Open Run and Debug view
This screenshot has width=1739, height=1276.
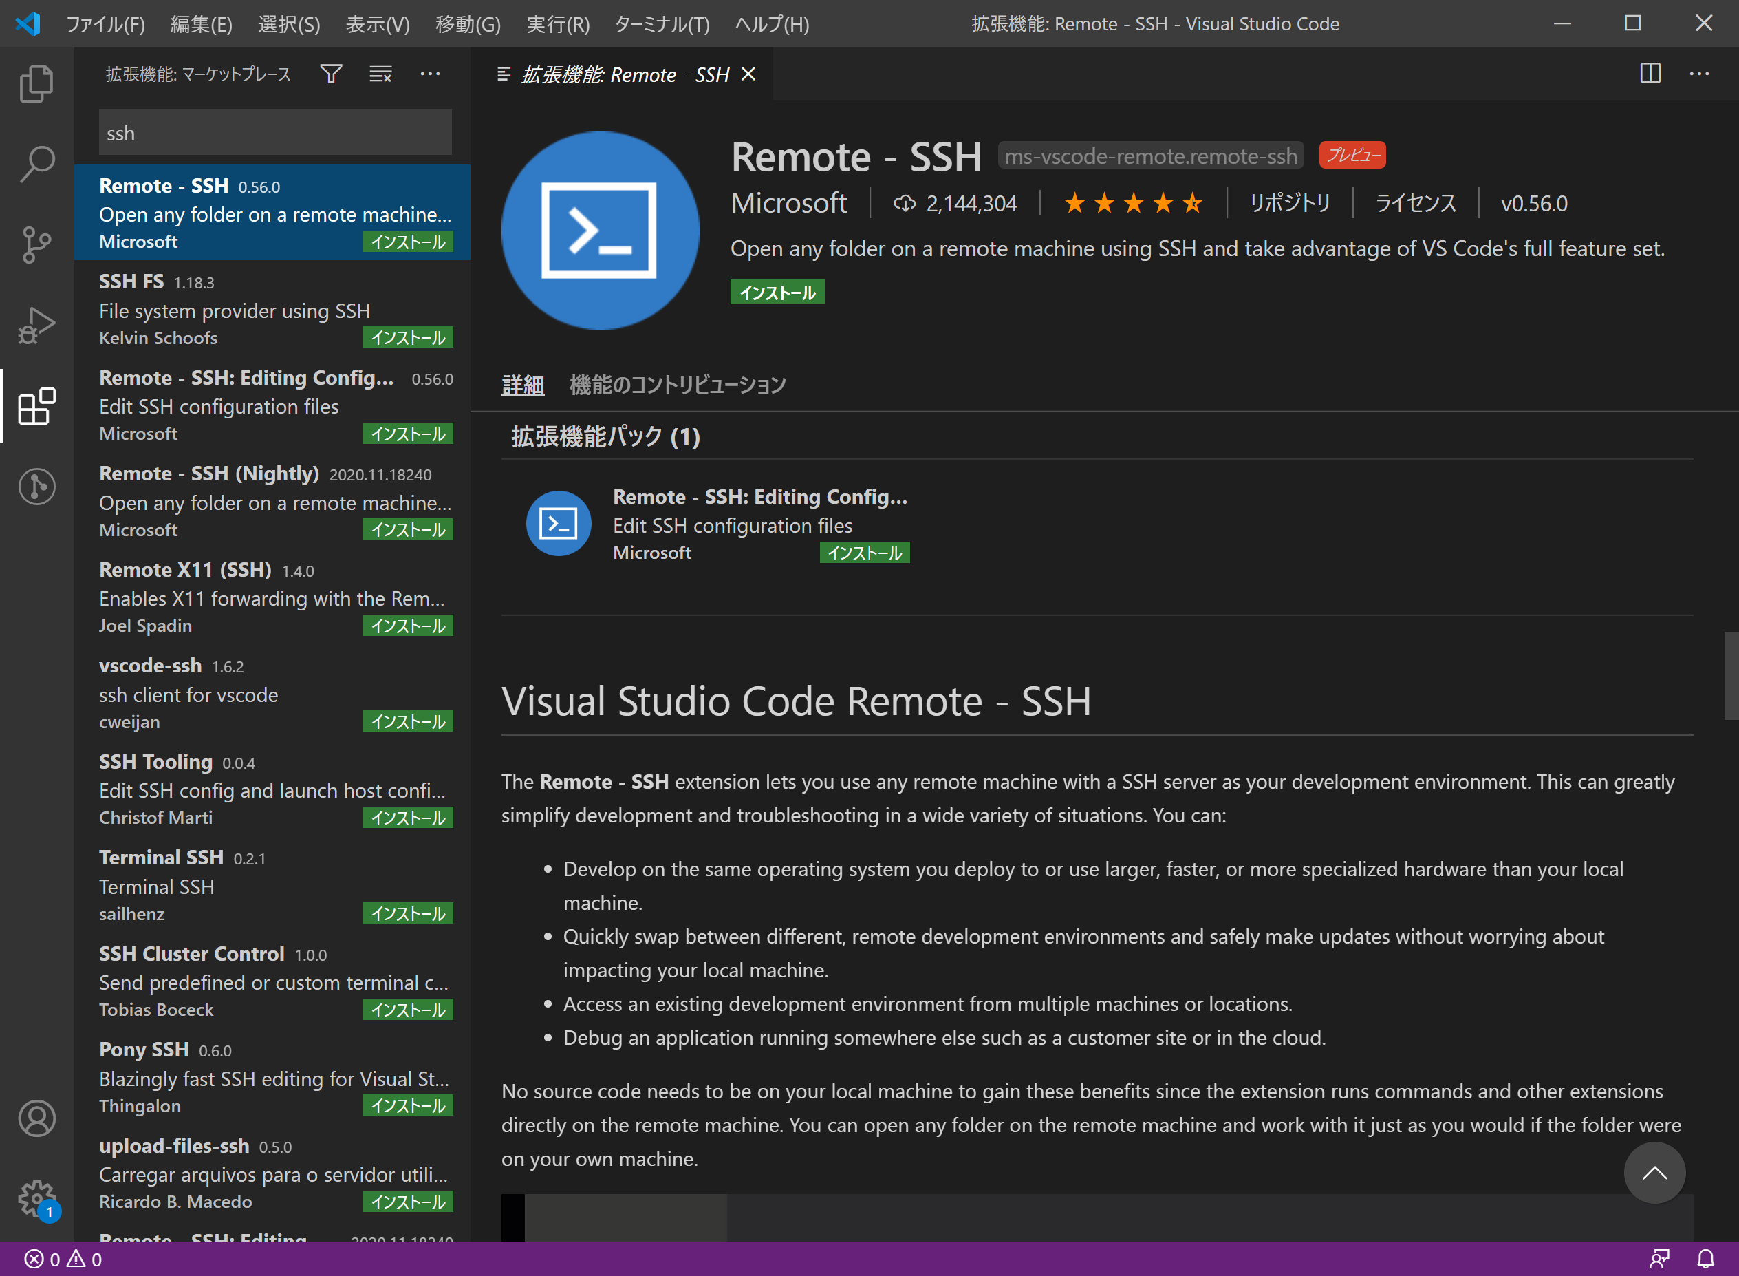36,325
